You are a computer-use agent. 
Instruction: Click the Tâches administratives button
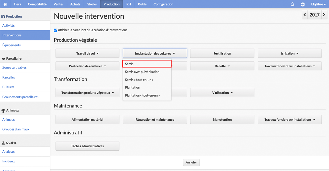click(87, 146)
